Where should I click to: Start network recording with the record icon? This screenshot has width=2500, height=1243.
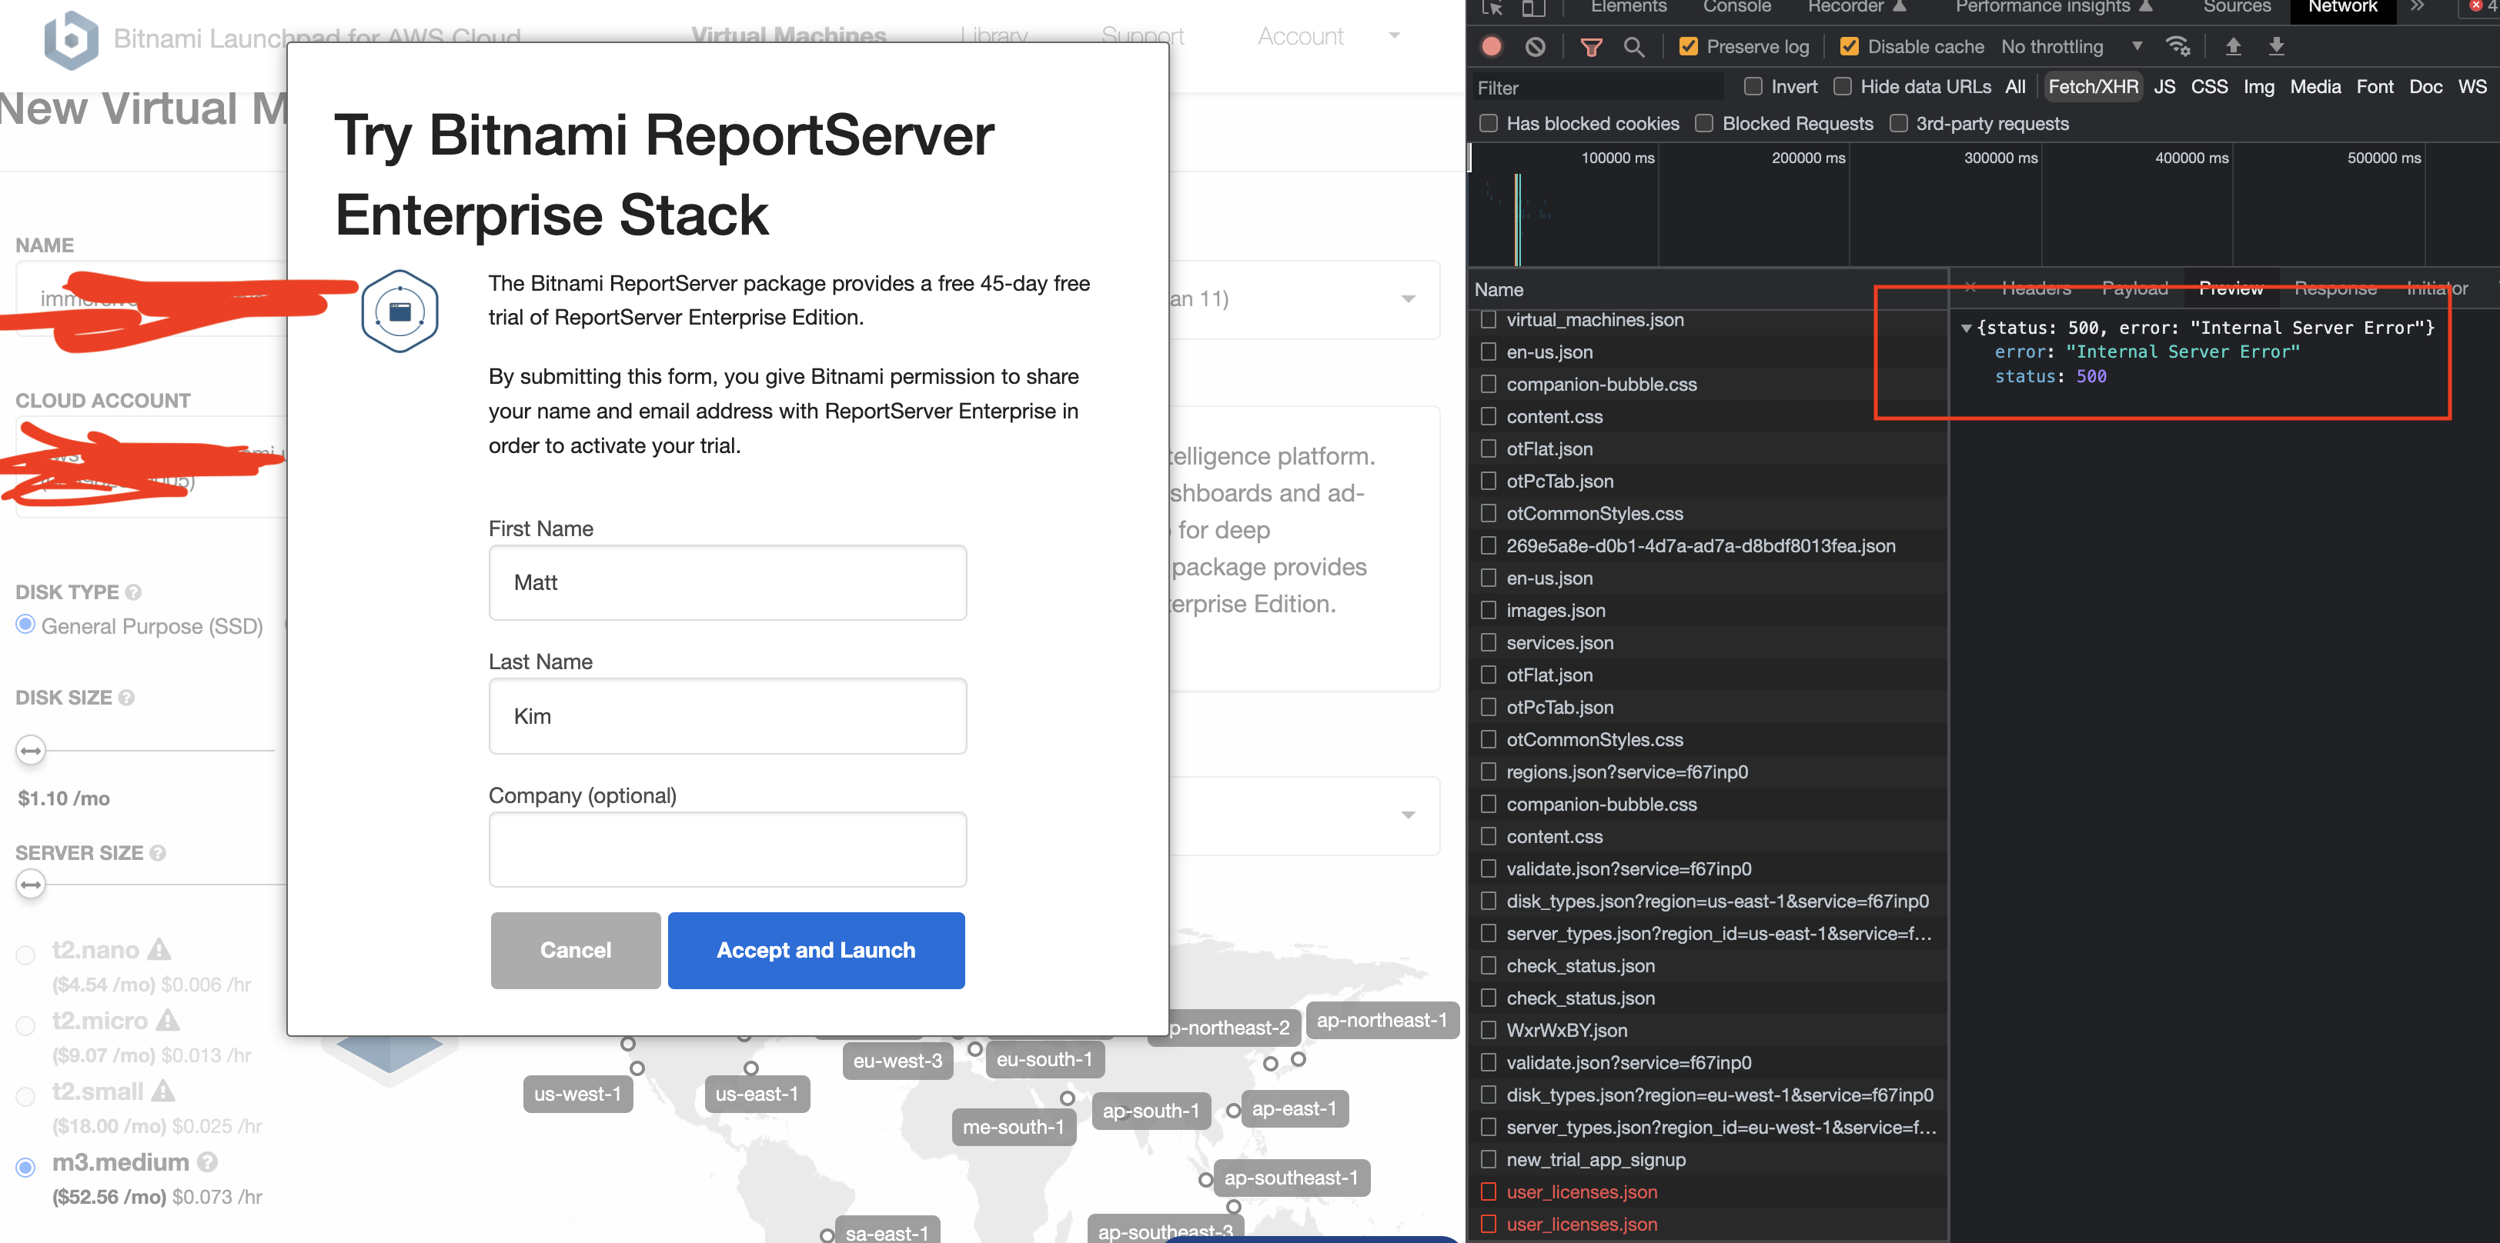coord(1491,45)
